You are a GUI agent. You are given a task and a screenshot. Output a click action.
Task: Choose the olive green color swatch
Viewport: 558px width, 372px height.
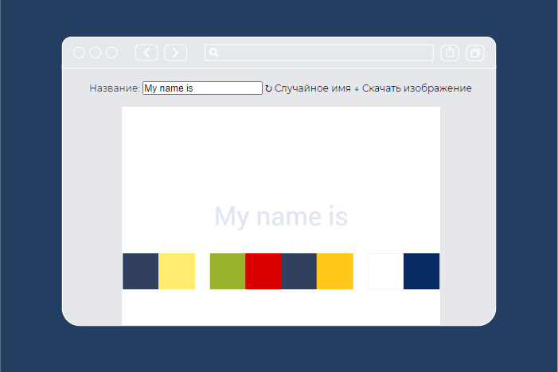point(228,271)
